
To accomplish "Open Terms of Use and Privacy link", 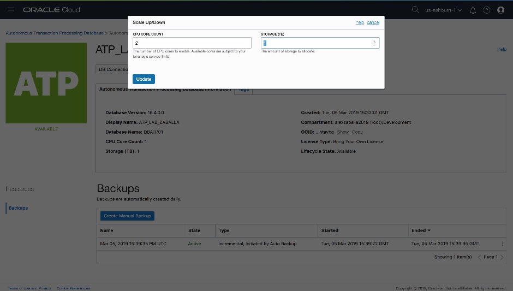I will (x=29, y=288).
